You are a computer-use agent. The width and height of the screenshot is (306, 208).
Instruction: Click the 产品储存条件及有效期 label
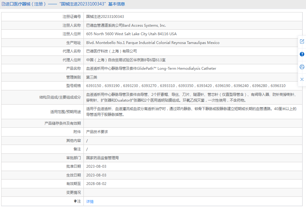pyautogui.click(x=63, y=123)
